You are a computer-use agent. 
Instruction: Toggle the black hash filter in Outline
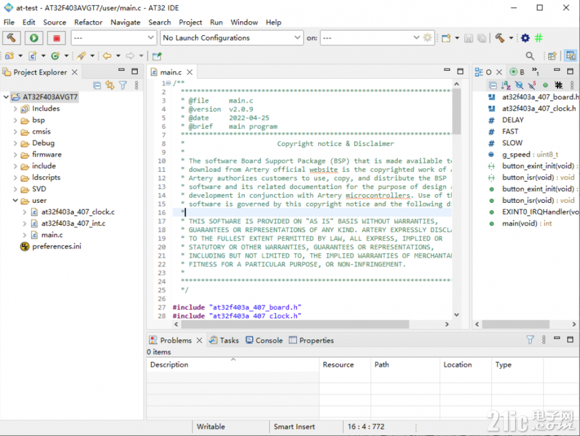tap(559, 85)
